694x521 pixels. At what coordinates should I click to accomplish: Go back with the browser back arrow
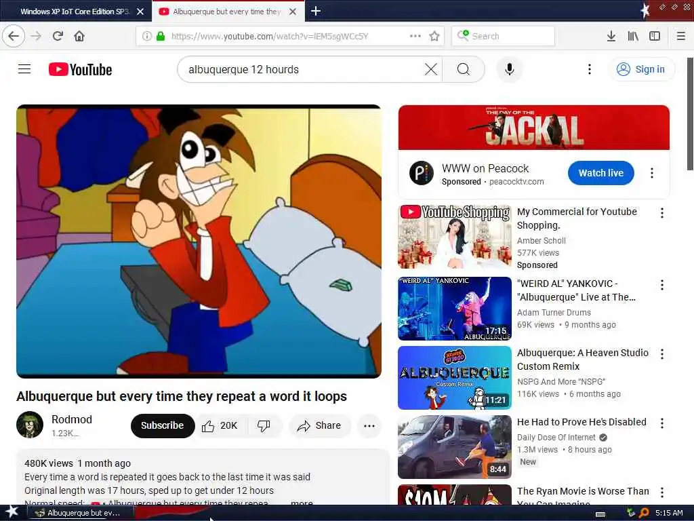pos(14,36)
